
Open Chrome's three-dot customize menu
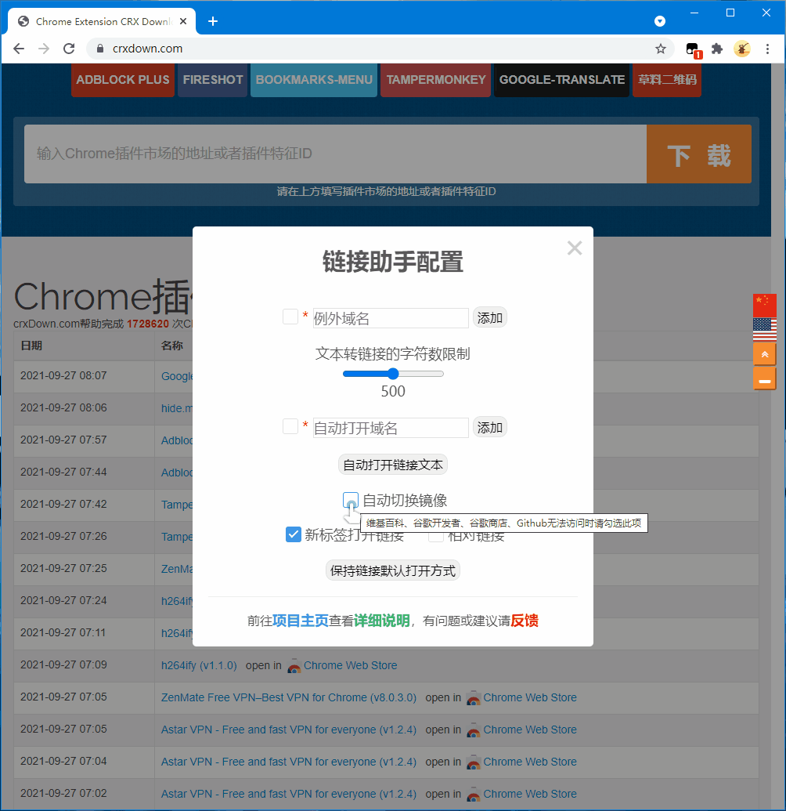pyautogui.click(x=768, y=49)
